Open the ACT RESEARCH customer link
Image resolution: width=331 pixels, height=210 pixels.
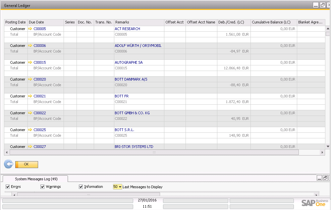click(x=127, y=29)
